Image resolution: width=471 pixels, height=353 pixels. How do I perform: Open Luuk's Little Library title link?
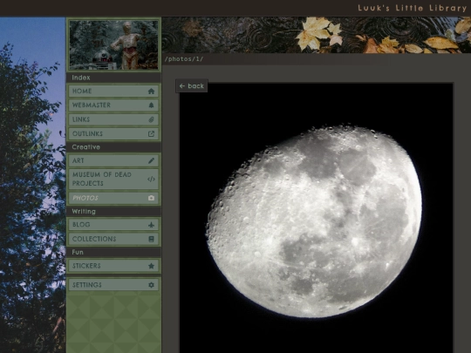(x=412, y=8)
